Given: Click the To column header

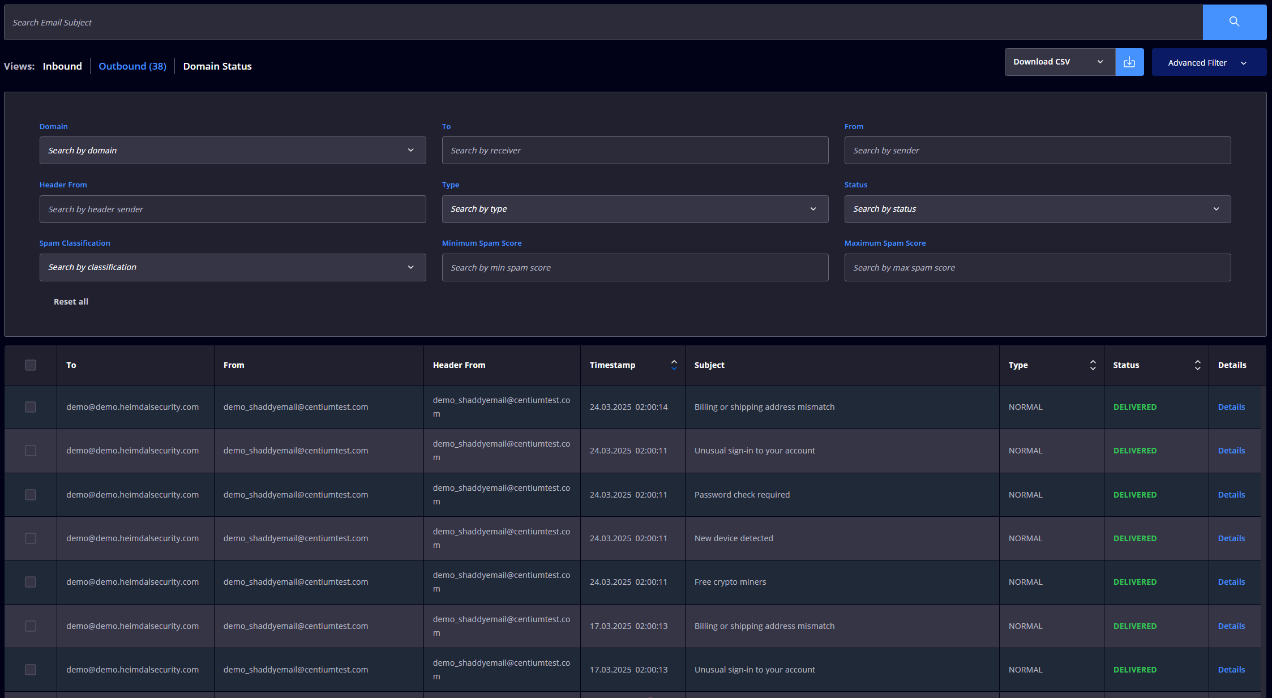Looking at the screenshot, I should click(71, 365).
